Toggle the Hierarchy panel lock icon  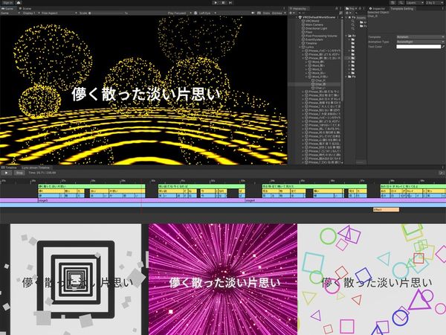337,8
